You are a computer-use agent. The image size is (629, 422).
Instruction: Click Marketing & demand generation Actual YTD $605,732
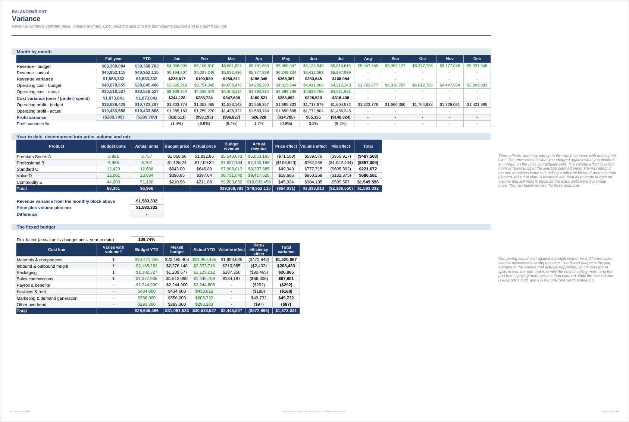point(204,298)
